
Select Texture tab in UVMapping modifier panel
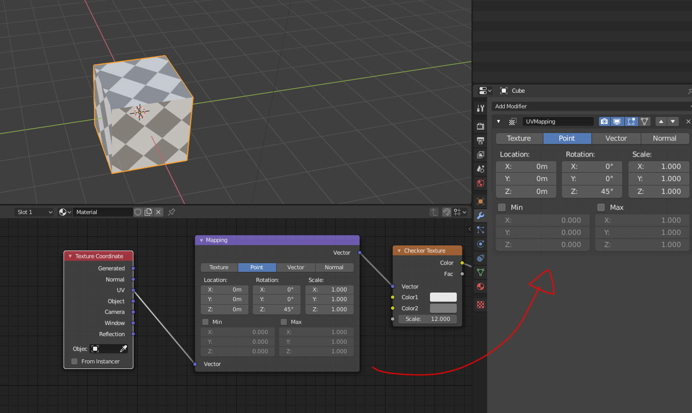click(519, 138)
